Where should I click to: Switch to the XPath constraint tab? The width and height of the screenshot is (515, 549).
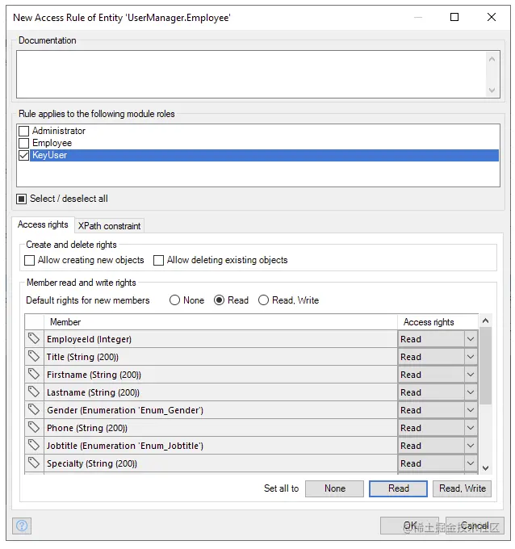(x=109, y=226)
